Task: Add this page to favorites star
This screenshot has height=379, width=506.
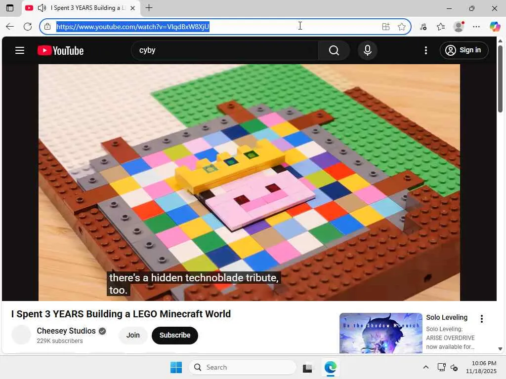Action: tap(401, 27)
